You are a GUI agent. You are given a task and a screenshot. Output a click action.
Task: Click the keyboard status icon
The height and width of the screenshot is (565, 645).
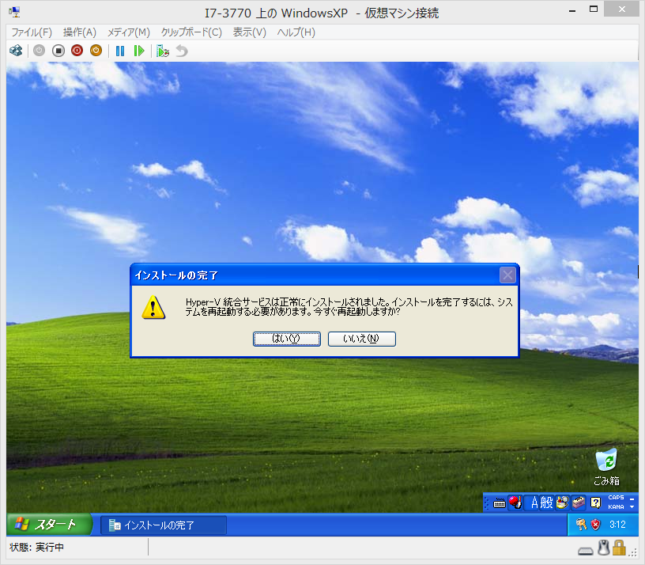coord(586,551)
